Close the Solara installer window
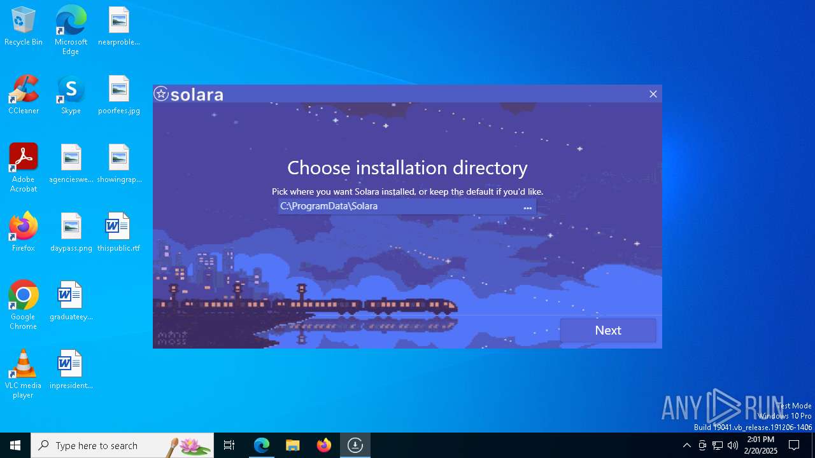Viewport: 815px width, 458px height. pos(653,94)
